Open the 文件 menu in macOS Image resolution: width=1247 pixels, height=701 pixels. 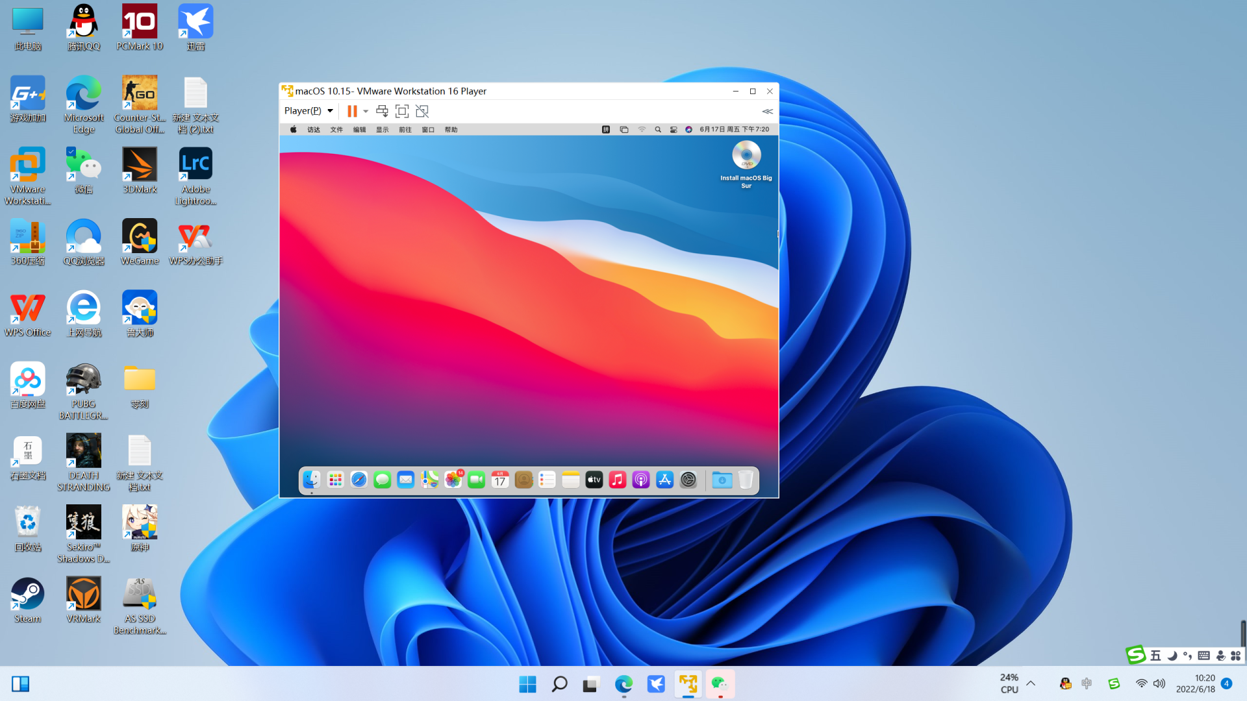tap(336, 130)
